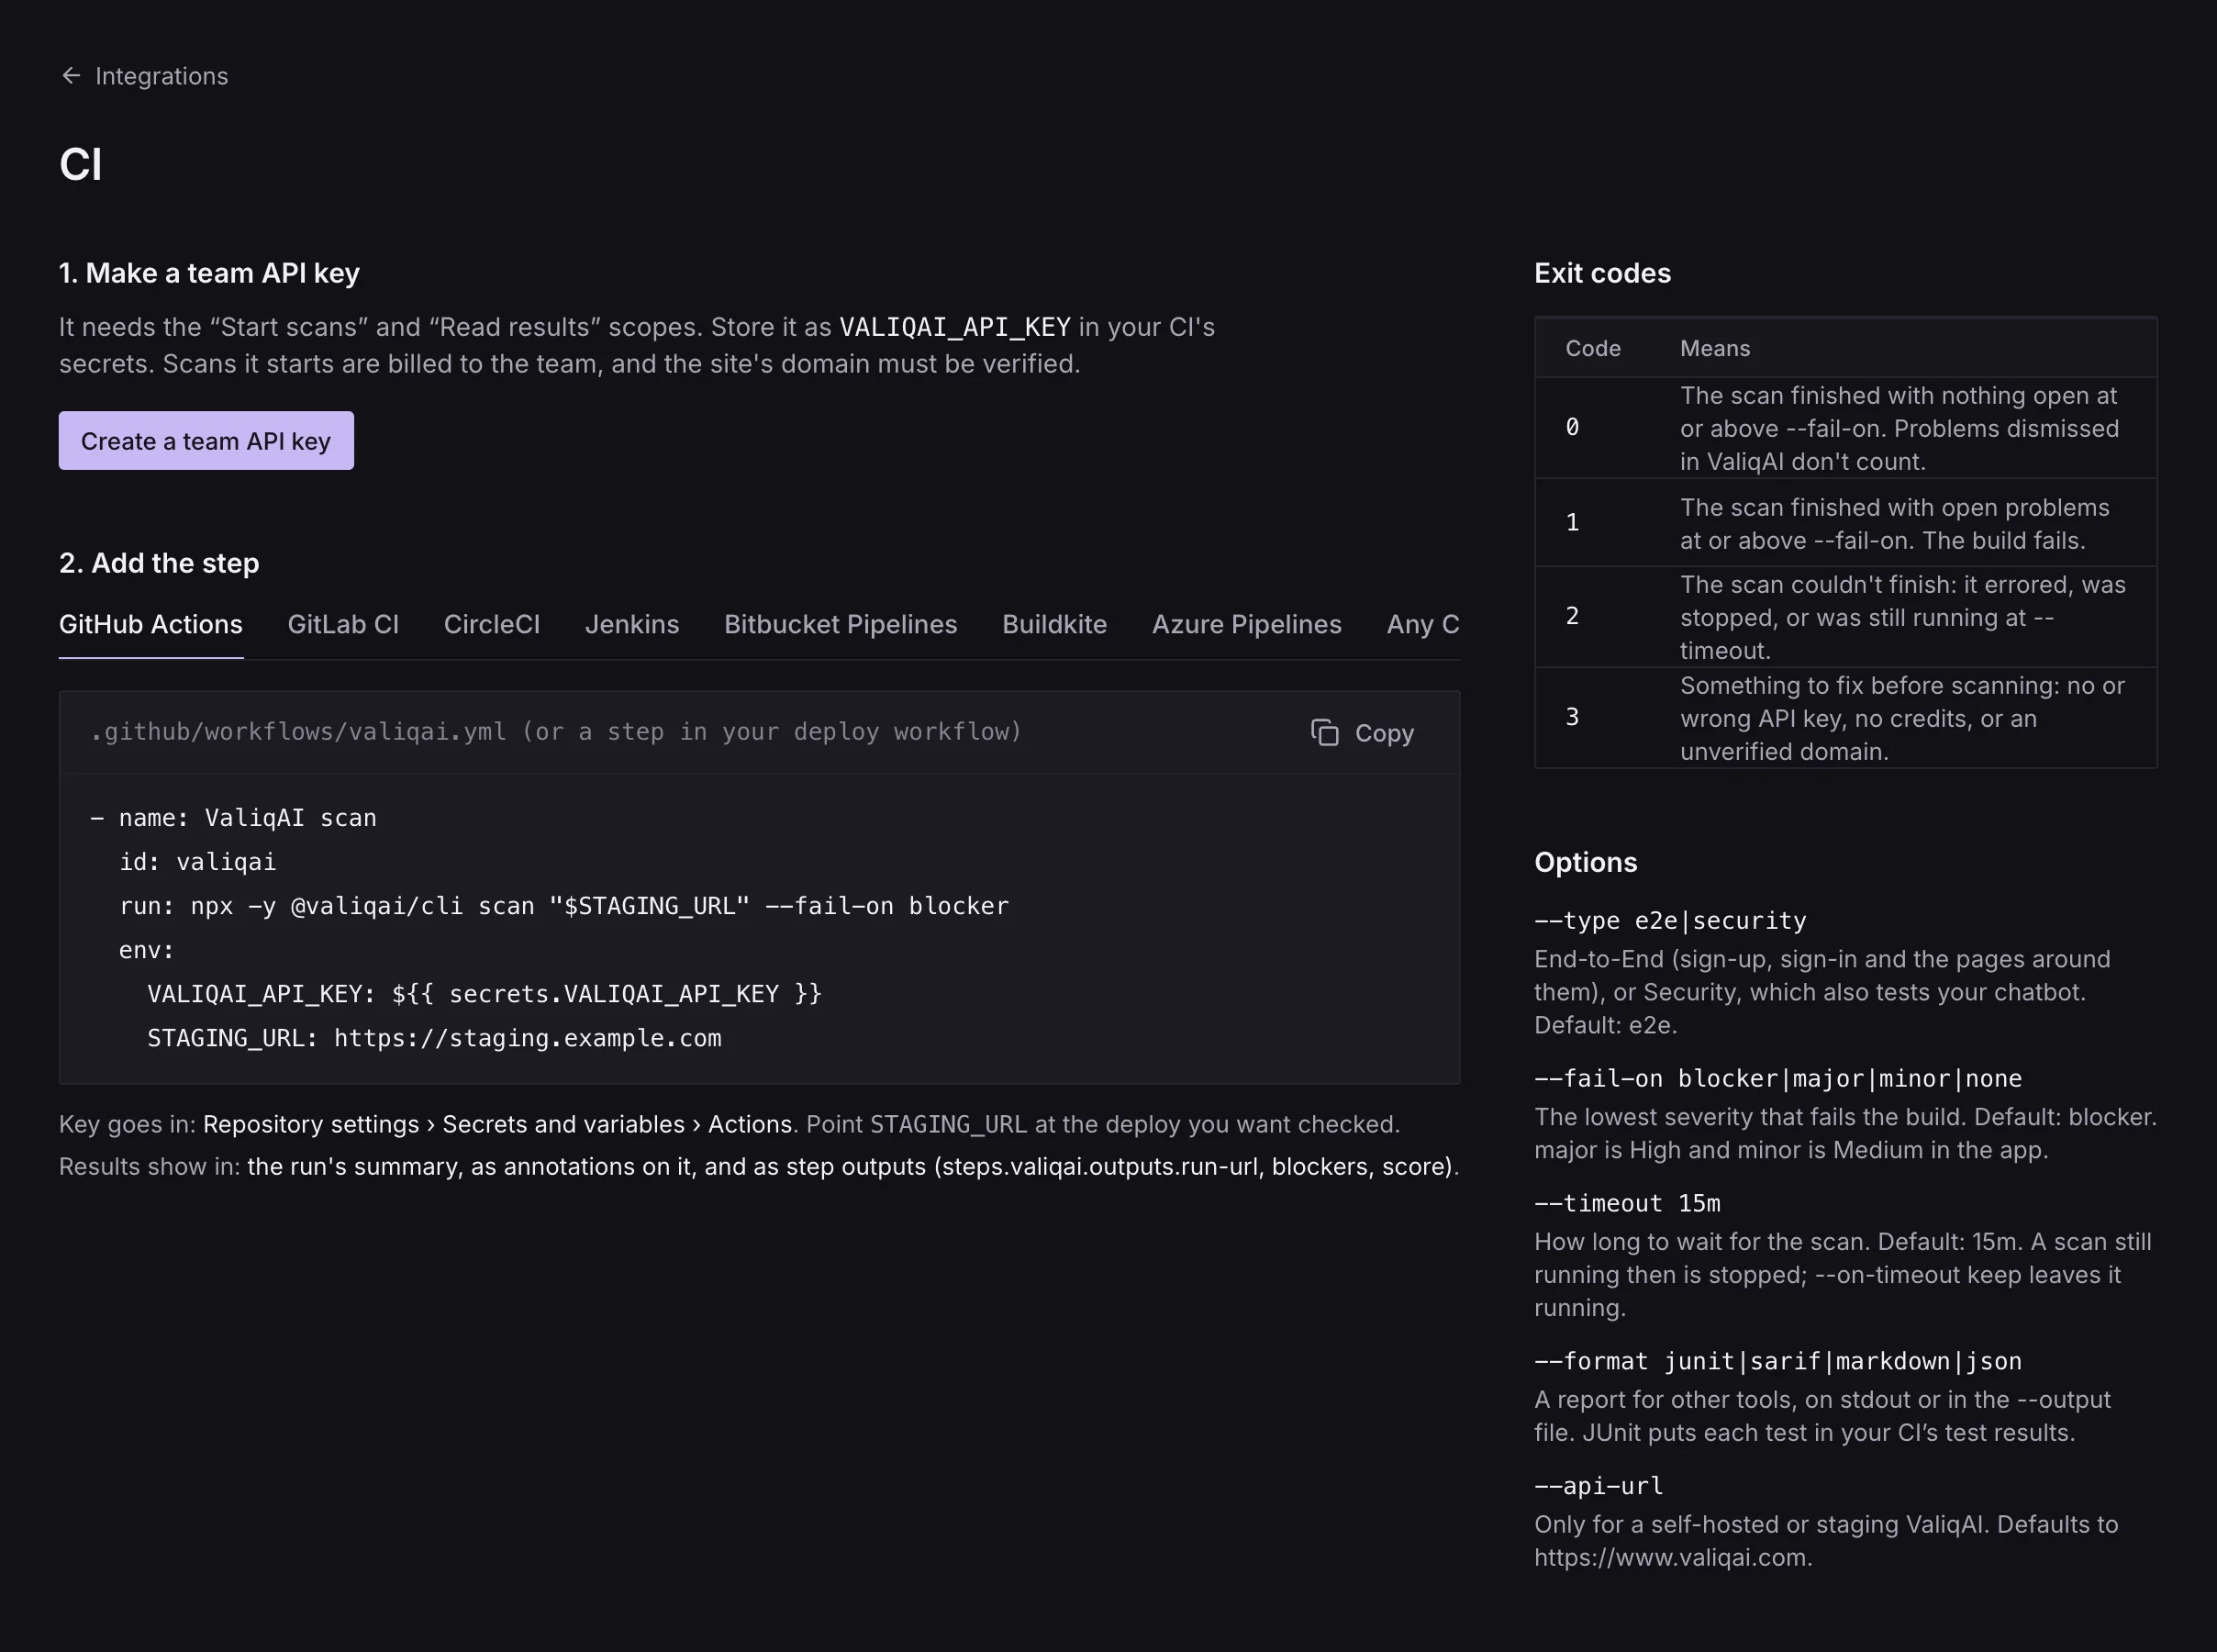Click the https://www.valiqai.com default URL text
Viewport: 2217px width, 1652px height.
pos(1670,1558)
